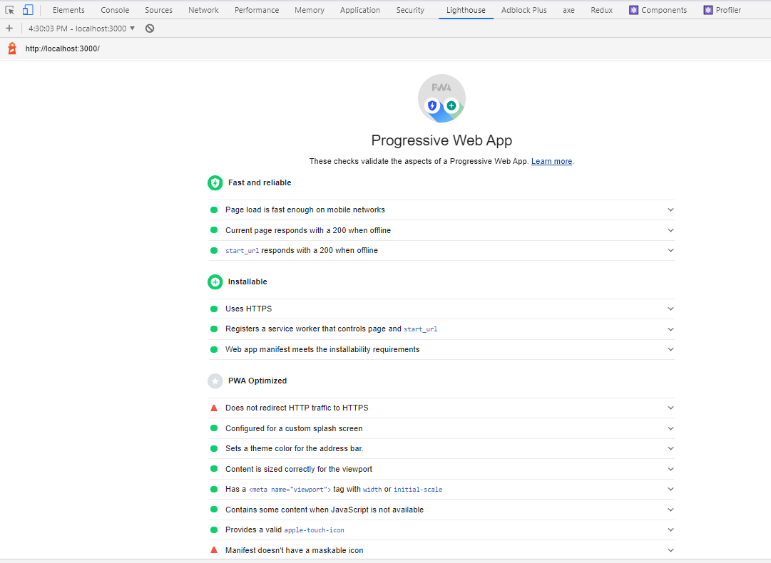Click the 'Learn more' link
771x563 pixels.
click(552, 161)
